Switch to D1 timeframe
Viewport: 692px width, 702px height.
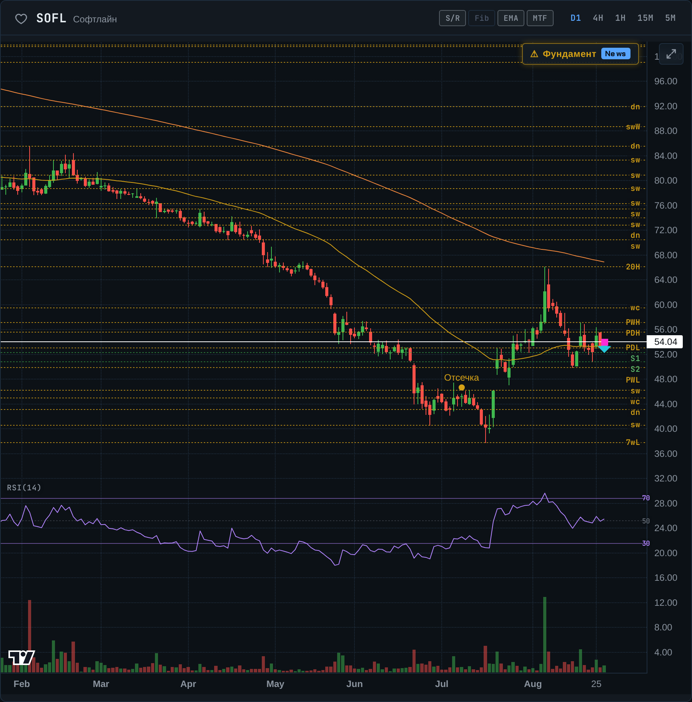point(576,18)
